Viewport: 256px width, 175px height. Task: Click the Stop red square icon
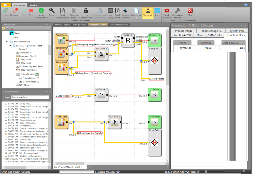[x=31, y=11]
